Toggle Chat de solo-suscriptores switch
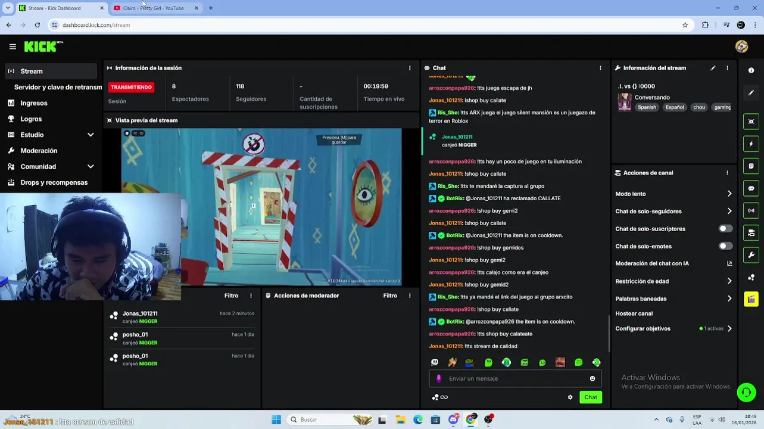764x429 pixels. pyautogui.click(x=725, y=229)
